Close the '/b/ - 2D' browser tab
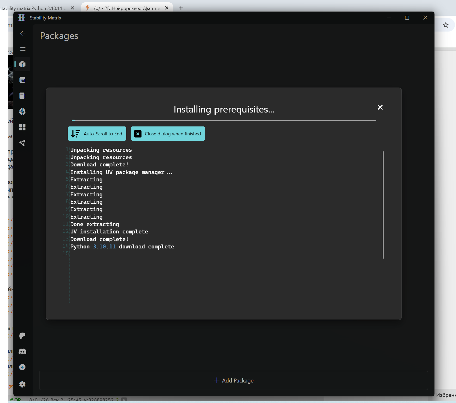The width and height of the screenshot is (456, 403). [x=167, y=8]
